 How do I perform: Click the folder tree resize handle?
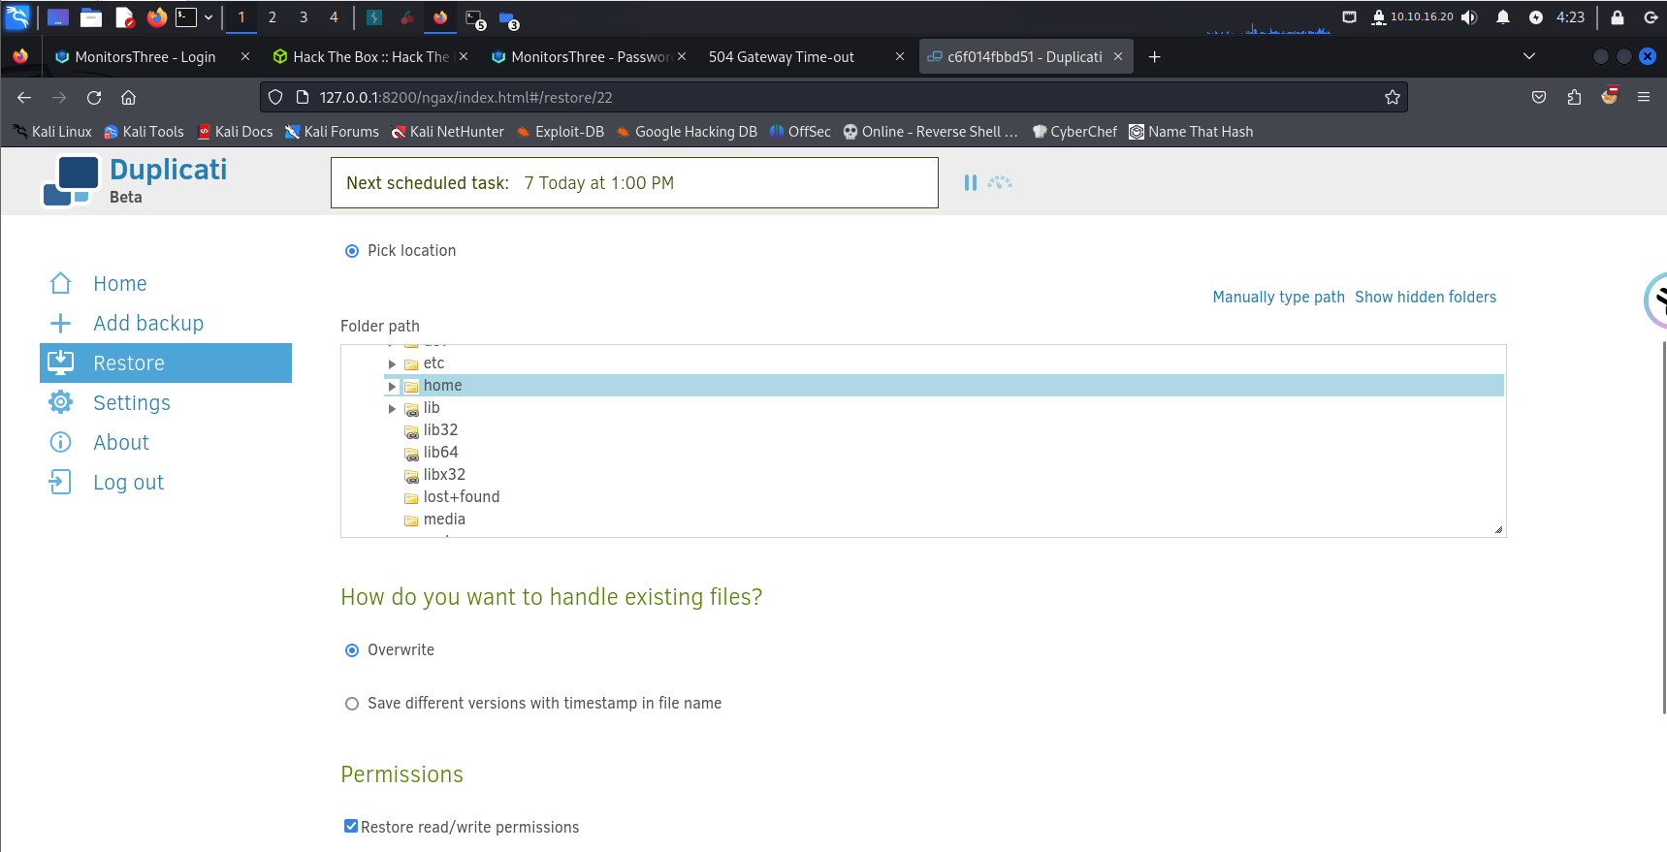click(1498, 529)
